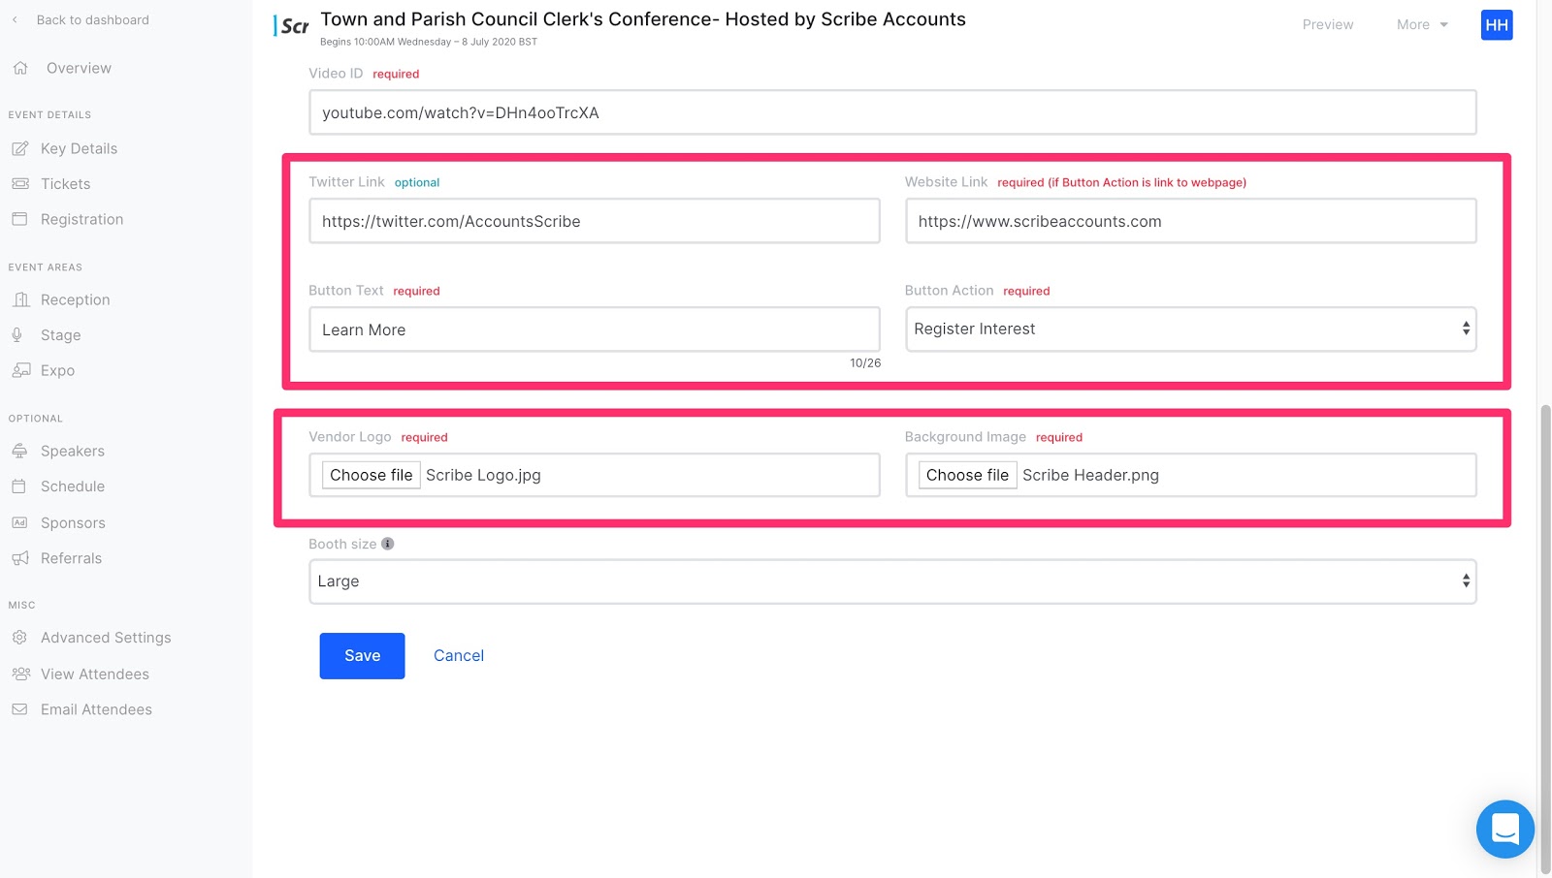This screenshot has height=878, width=1552.
Task: Click the conference title heading
Action: pos(643,19)
